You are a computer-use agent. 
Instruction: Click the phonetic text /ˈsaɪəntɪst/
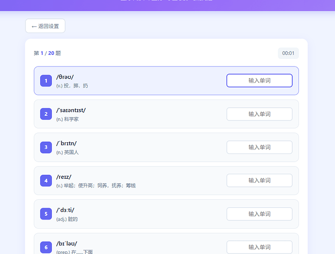coord(71,110)
